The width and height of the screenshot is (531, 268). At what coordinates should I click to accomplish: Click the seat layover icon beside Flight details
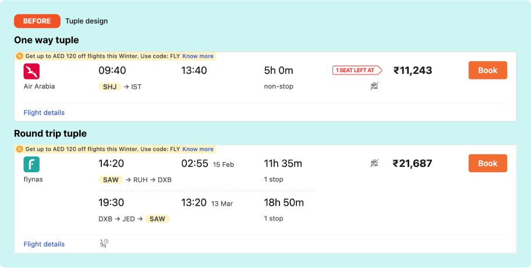coord(104,244)
